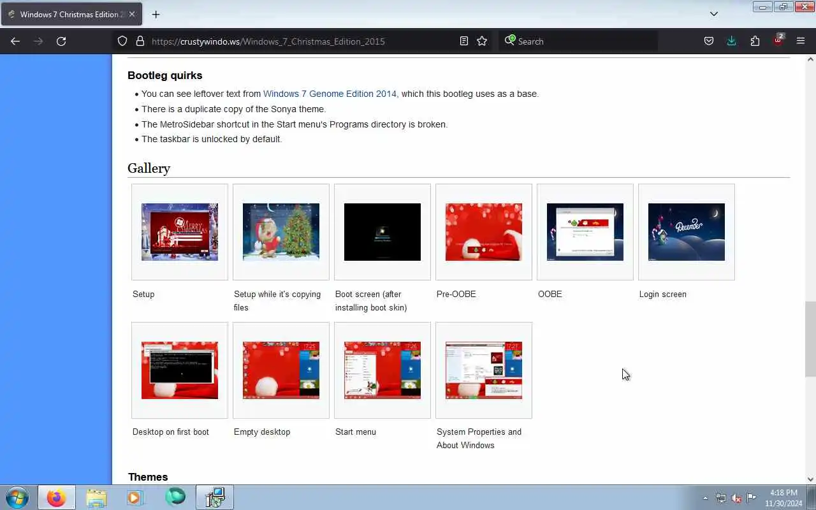View the Pre-OOBE image
816x510 pixels.
coord(484,232)
